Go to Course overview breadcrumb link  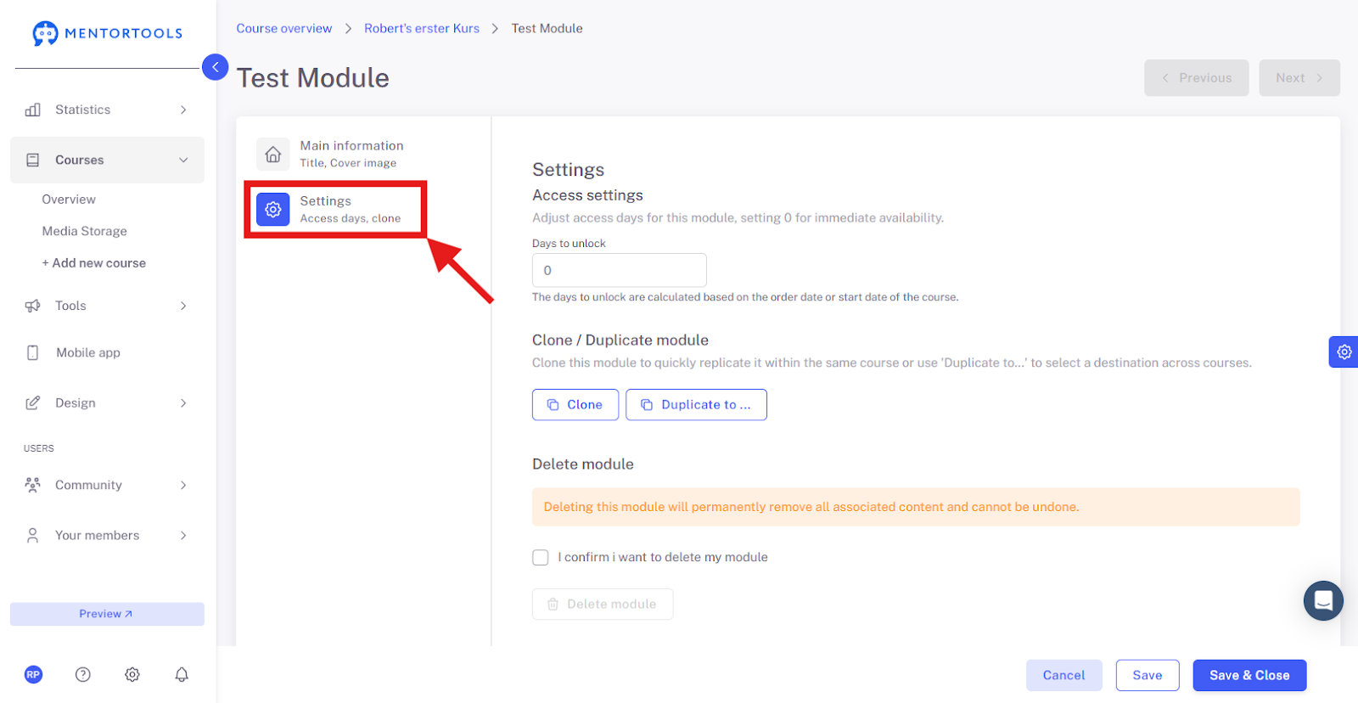tap(284, 28)
